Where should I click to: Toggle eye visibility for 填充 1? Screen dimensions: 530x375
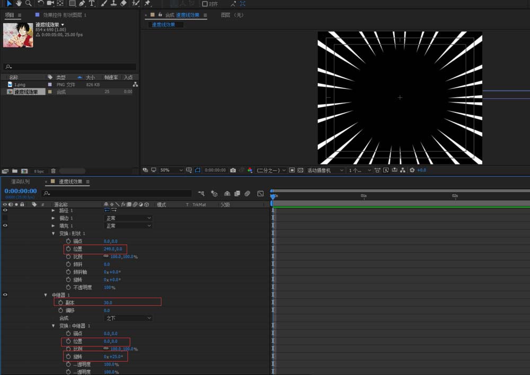coord(5,226)
